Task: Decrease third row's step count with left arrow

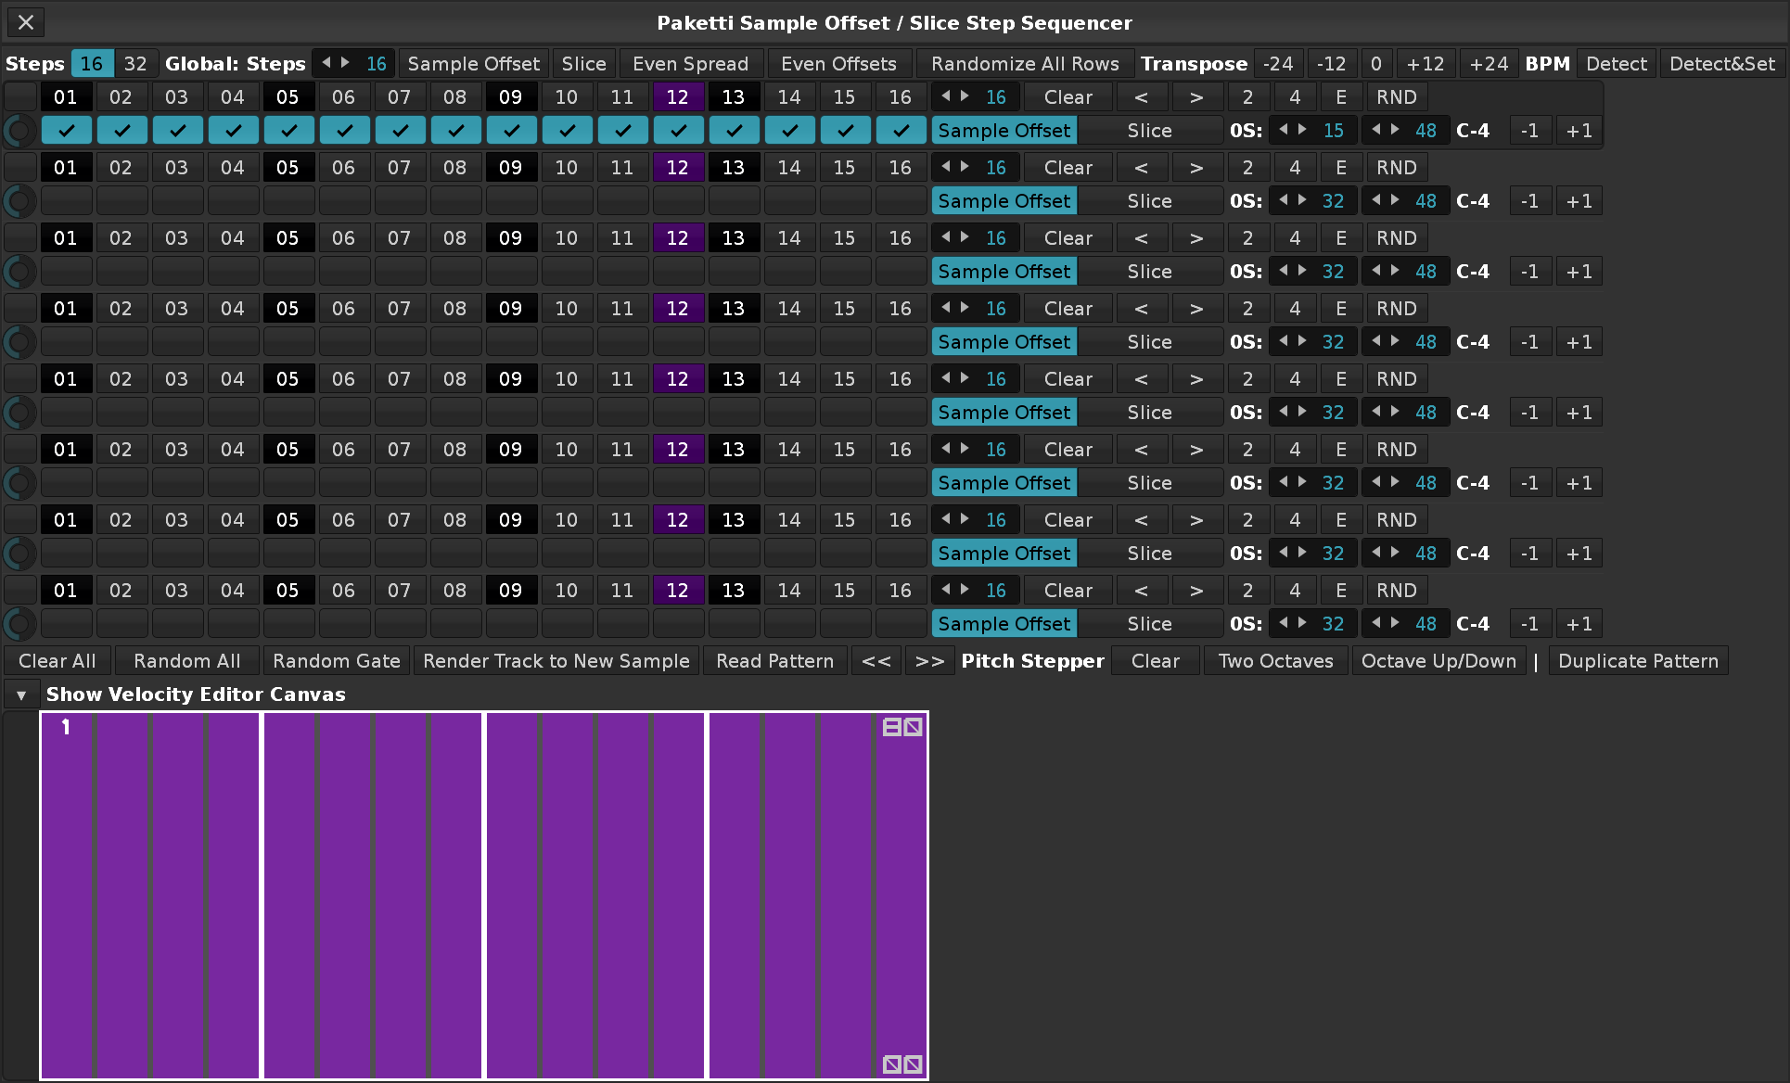Action: (x=945, y=237)
